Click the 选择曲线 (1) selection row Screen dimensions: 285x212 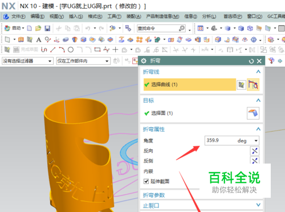[190, 84]
